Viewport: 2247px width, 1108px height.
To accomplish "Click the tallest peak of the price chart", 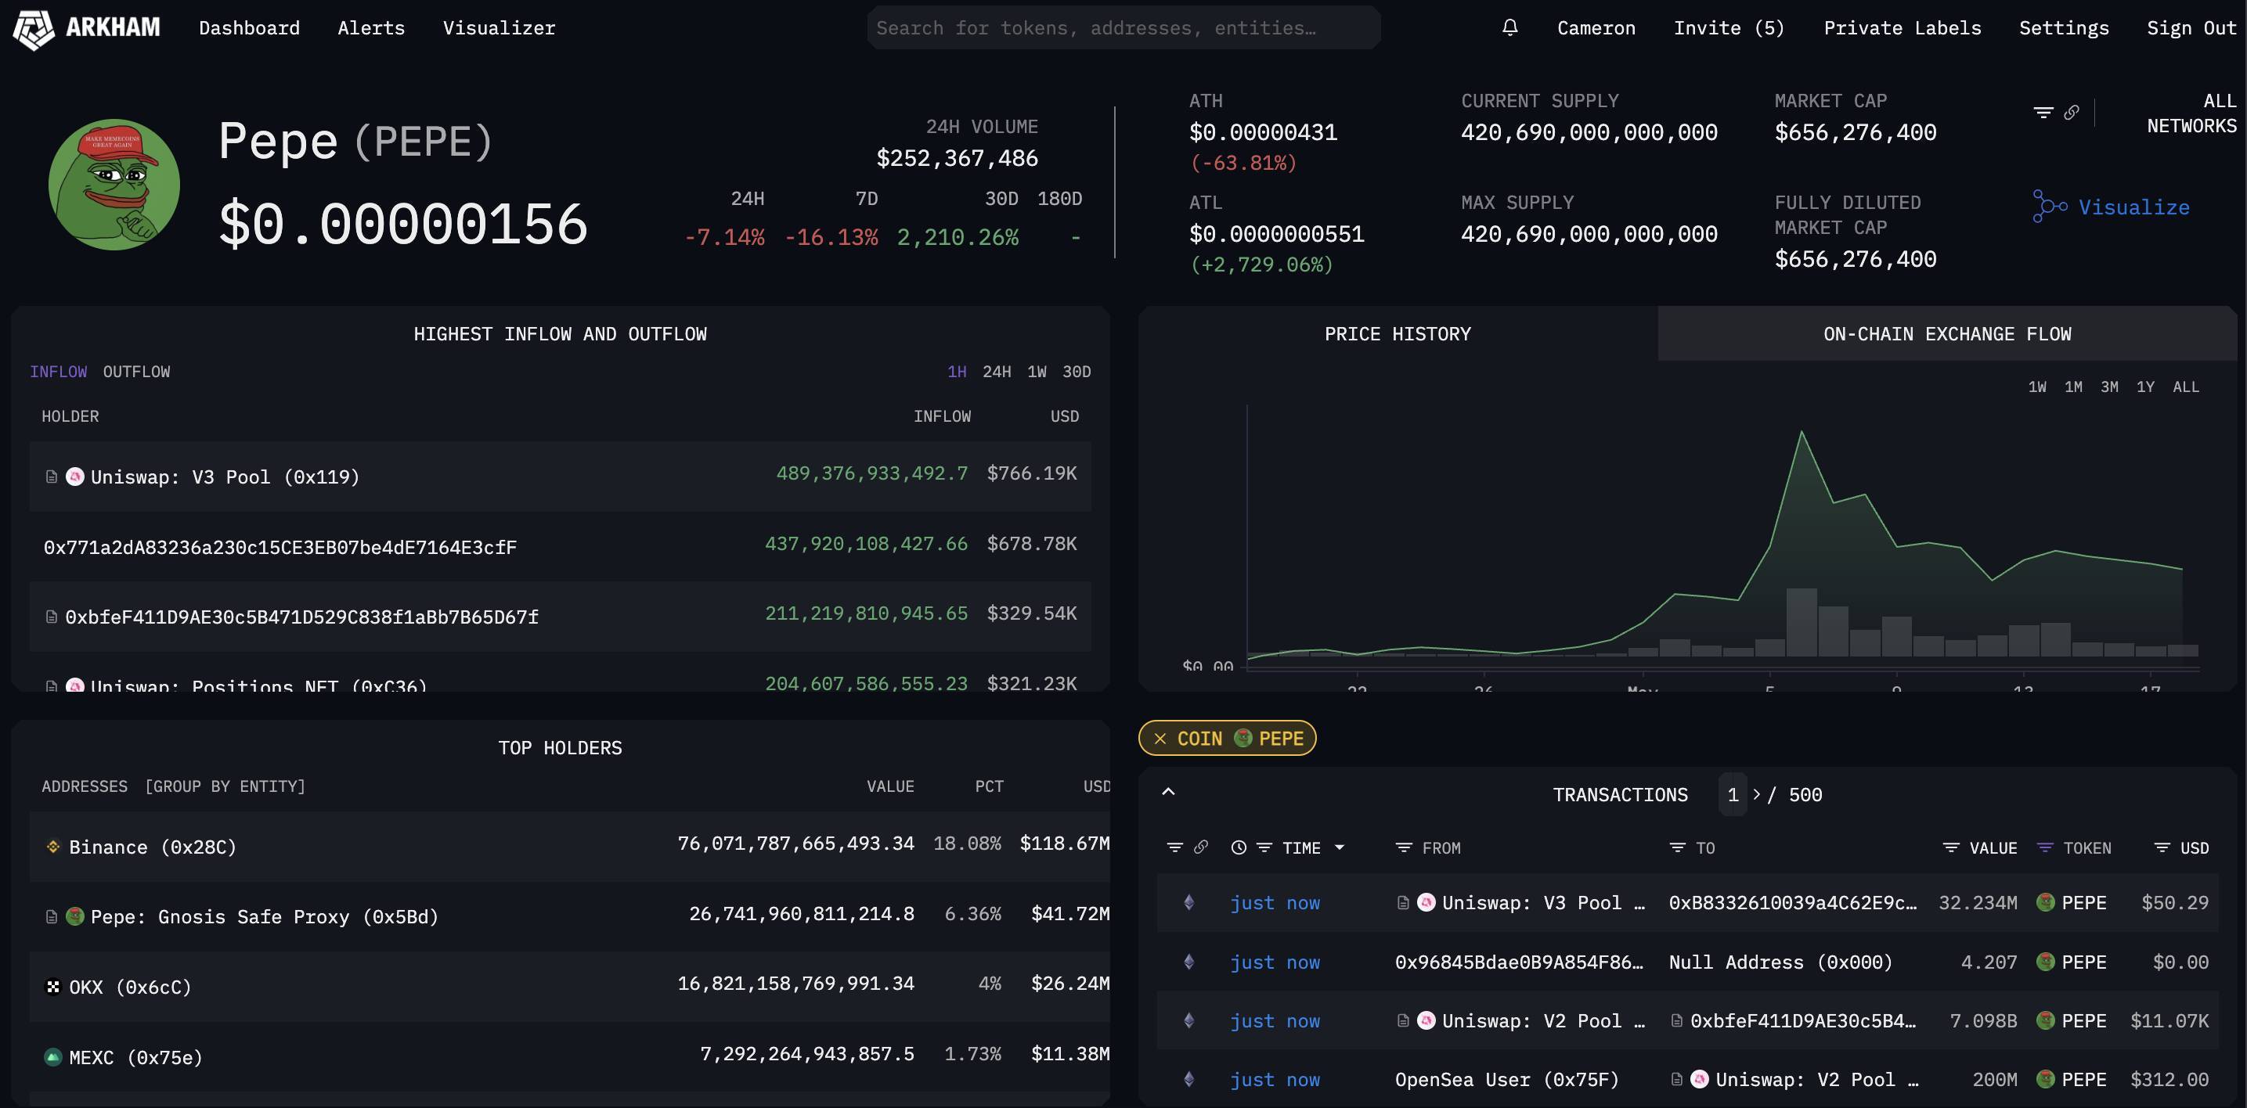I will tap(1802, 431).
